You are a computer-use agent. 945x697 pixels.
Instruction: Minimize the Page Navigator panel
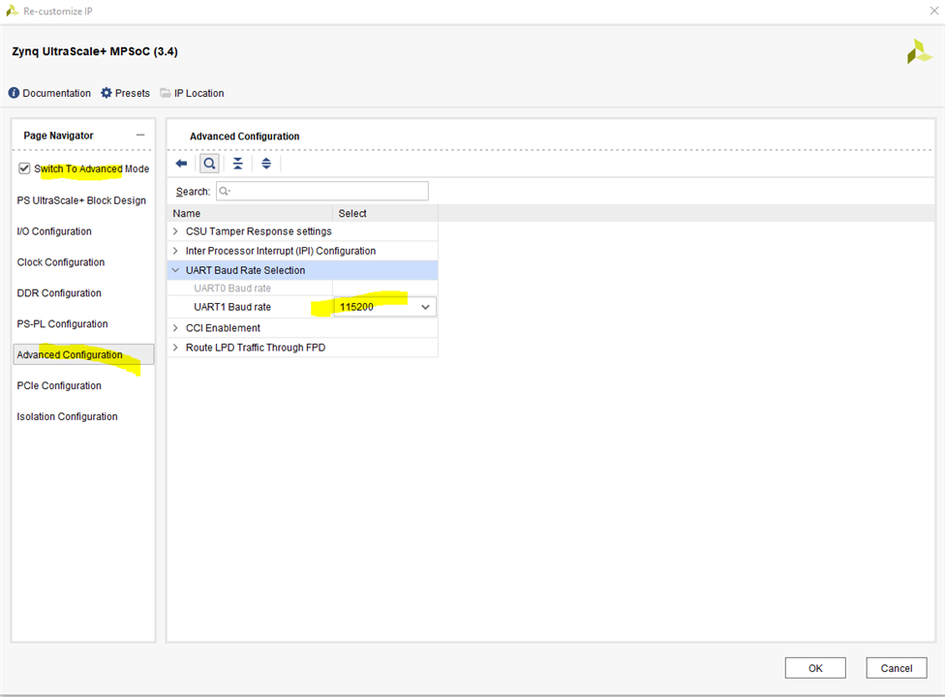(140, 136)
